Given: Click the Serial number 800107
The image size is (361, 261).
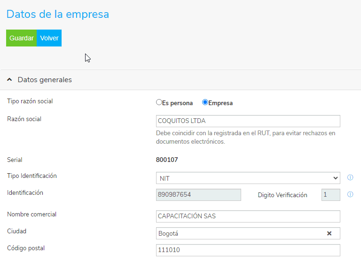Looking at the screenshot, I should tap(167, 160).
